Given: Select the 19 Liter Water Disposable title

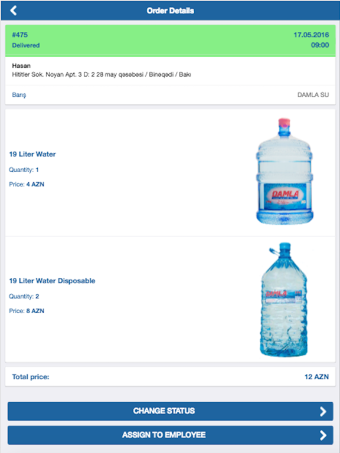Looking at the screenshot, I should [x=52, y=281].
